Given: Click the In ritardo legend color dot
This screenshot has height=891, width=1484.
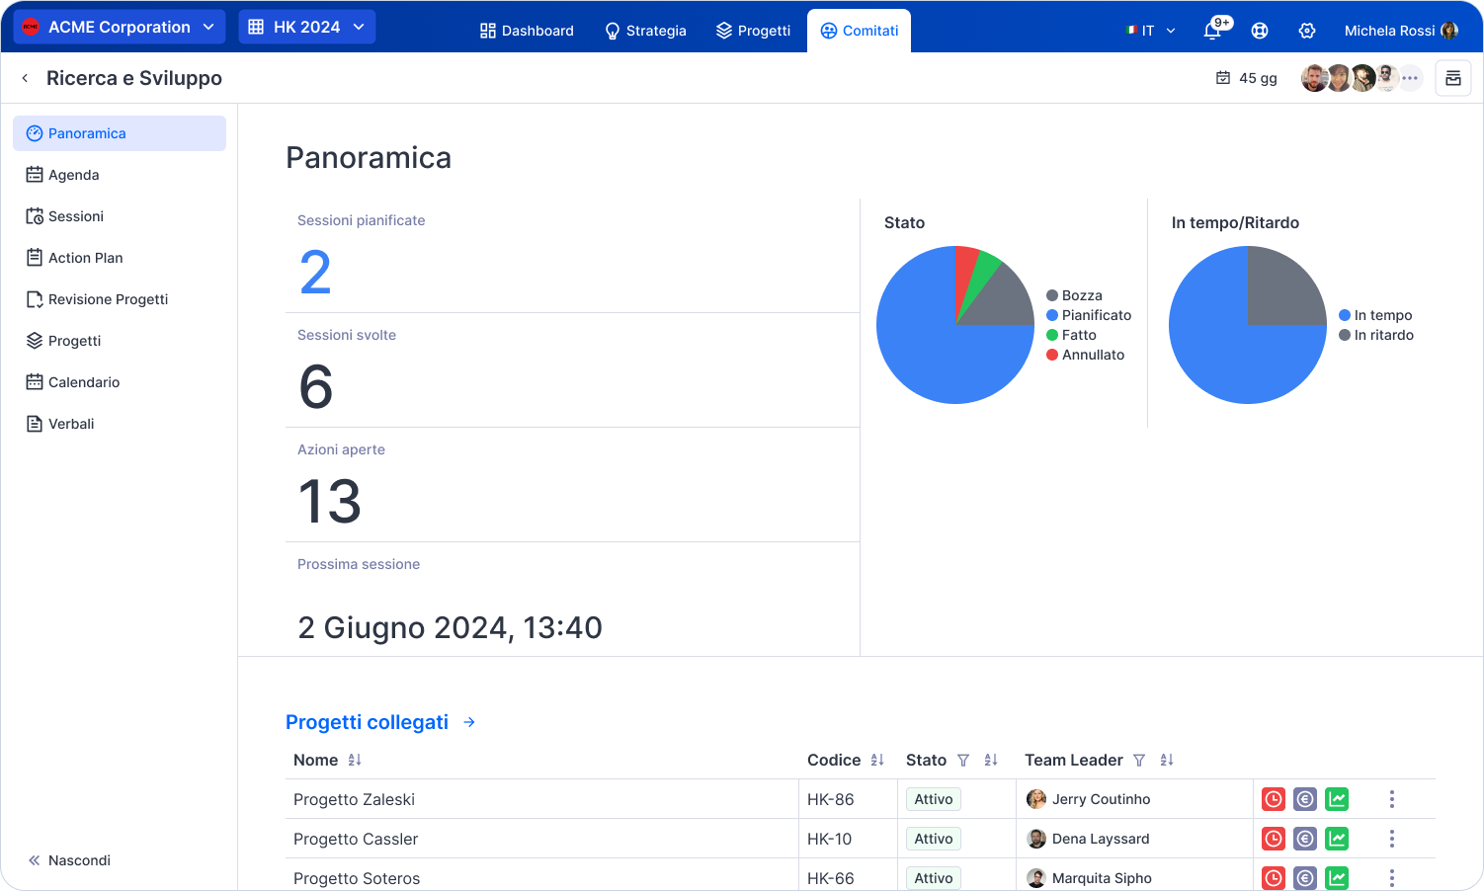Looking at the screenshot, I should click(1345, 335).
